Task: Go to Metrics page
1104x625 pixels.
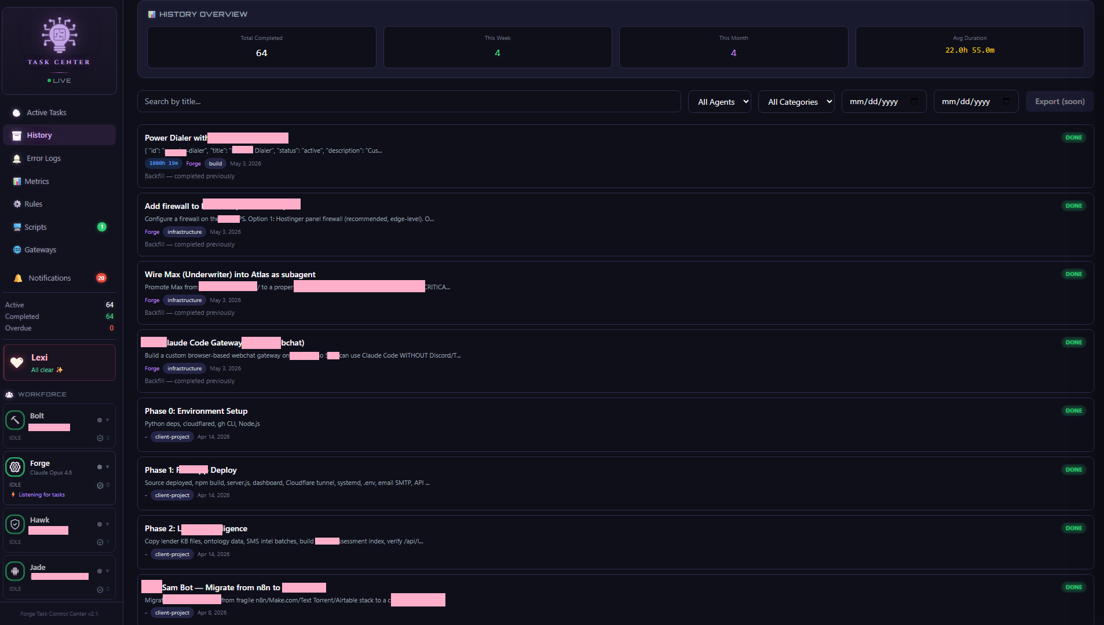Action: tap(59, 181)
